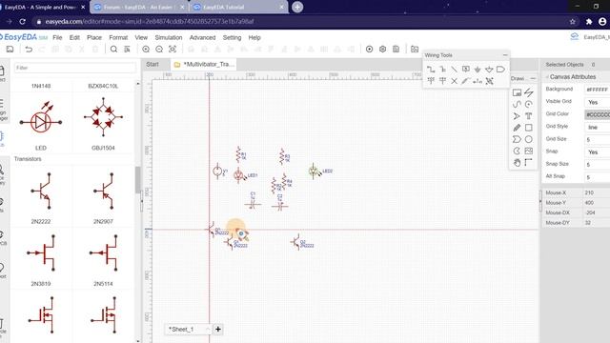This screenshot has height=343, width=610.
Task: Place a GND ground symbol
Action: tap(478, 70)
